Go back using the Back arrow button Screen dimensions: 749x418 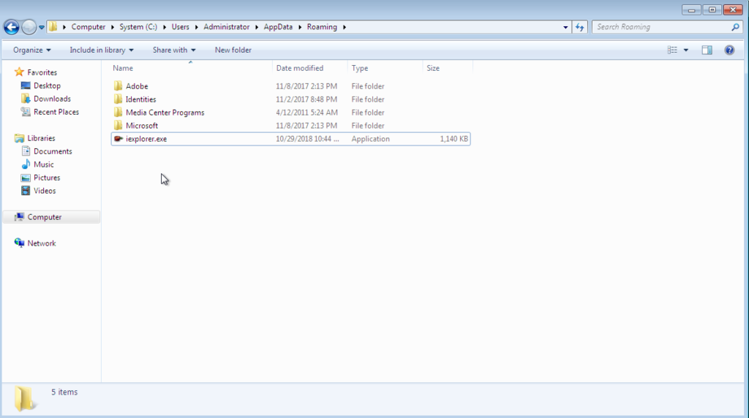[x=12, y=27]
